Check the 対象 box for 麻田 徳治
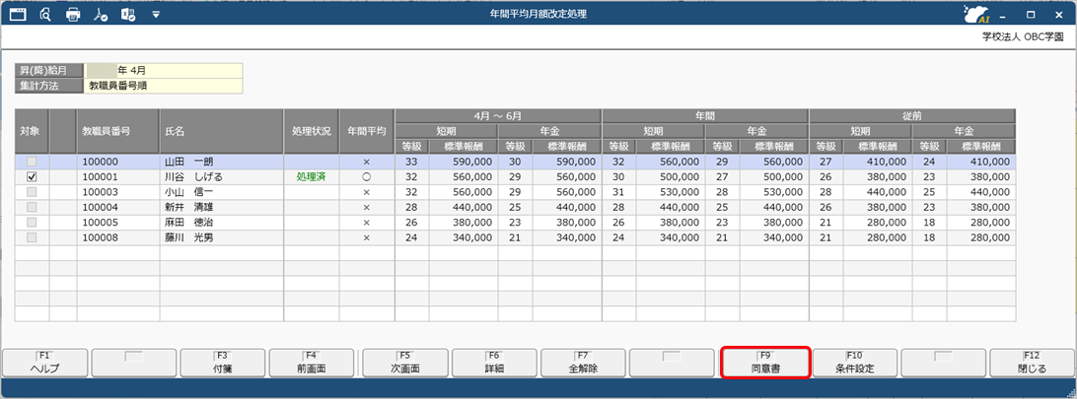Viewport: 1077px width, 399px height. pyautogui.click(x=32, y=222)
